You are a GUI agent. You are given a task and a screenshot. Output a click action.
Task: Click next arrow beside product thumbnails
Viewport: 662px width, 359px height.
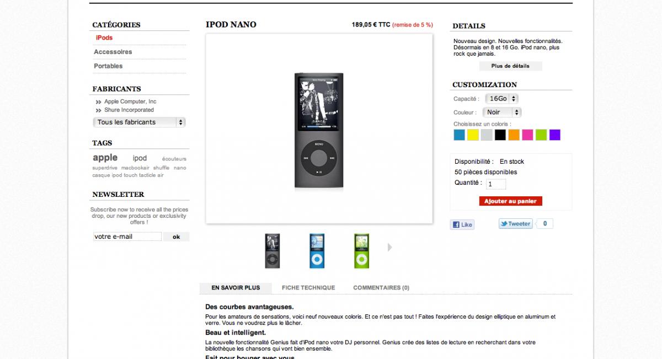(390, 247)
